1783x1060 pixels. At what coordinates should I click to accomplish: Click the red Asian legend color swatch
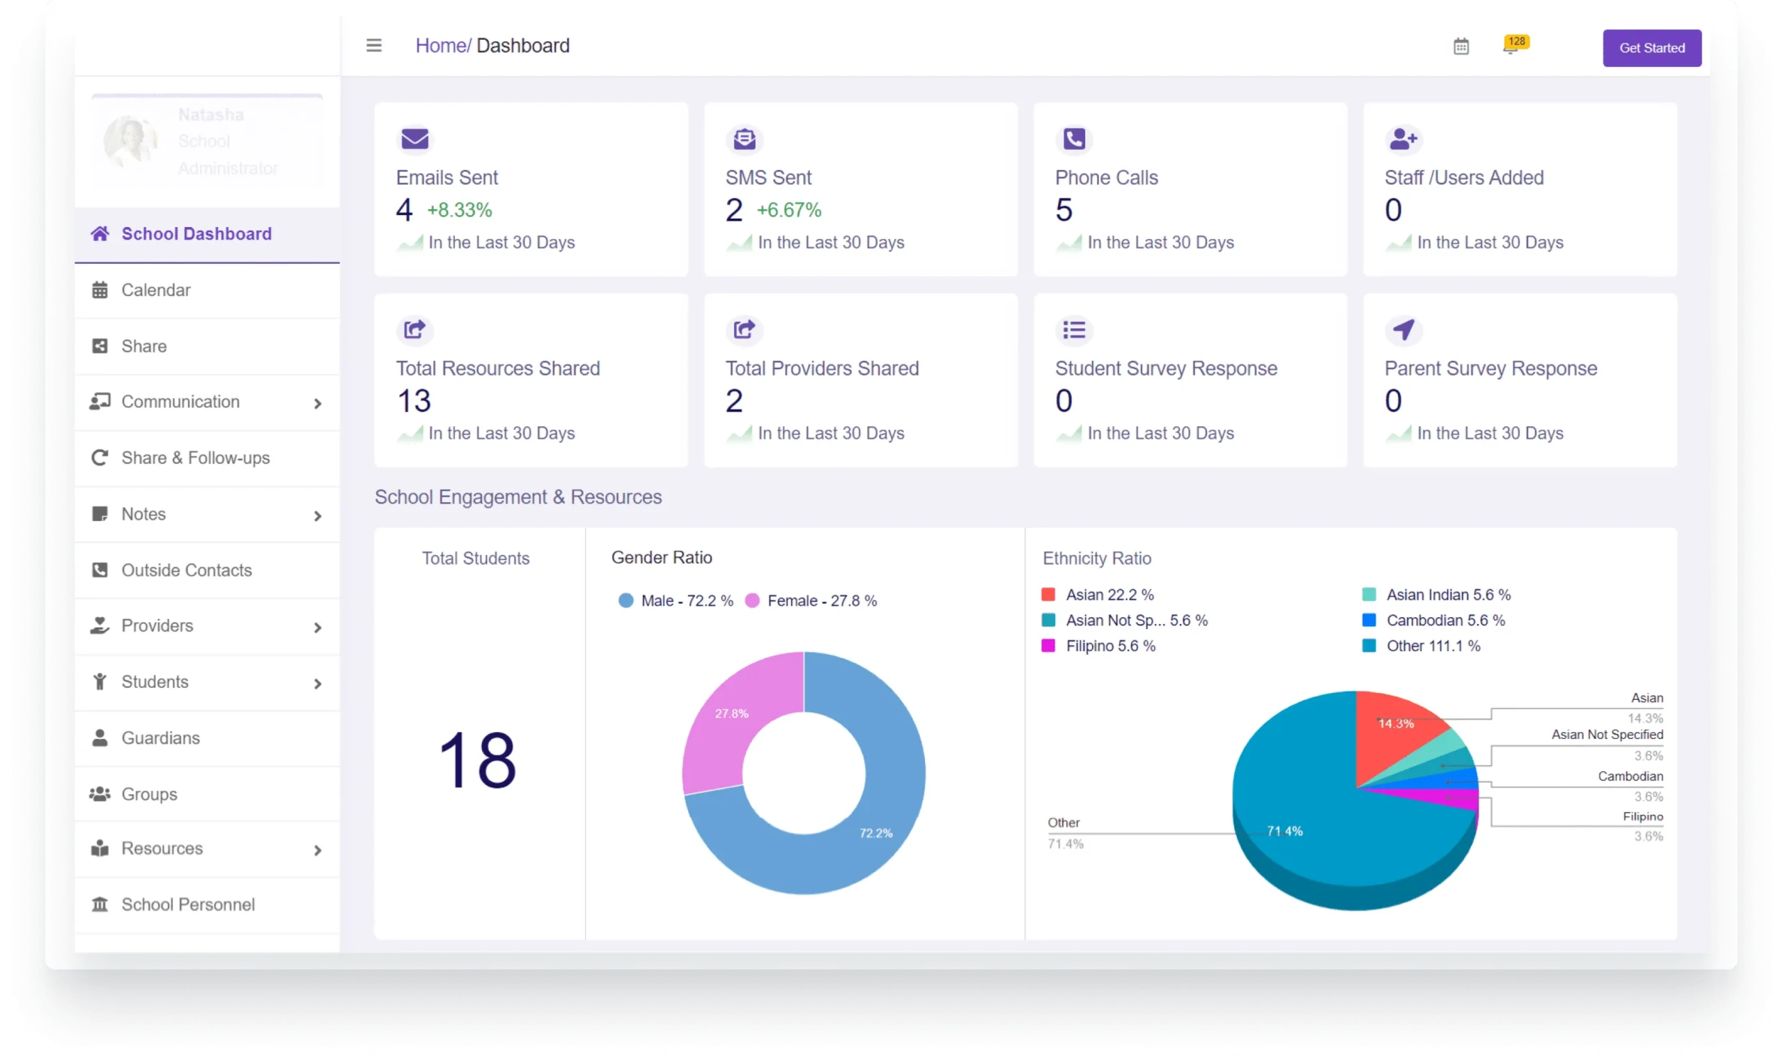tap(1048, 594)
